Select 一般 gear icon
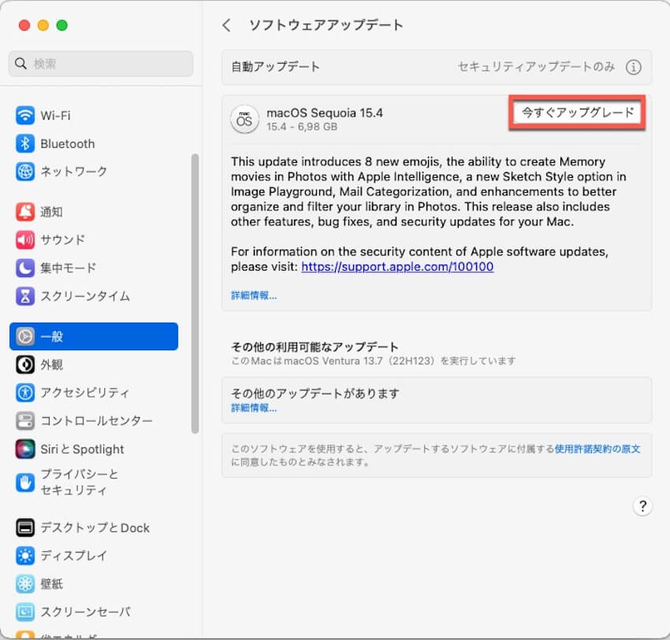 (x=24, y=336)
